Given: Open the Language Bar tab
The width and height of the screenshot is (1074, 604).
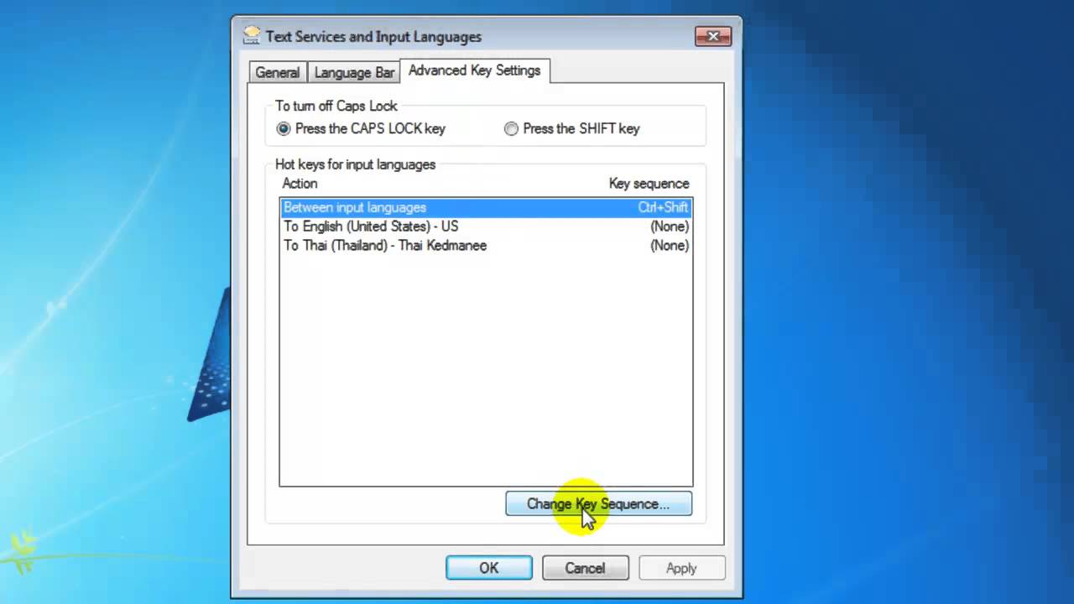Looking at the screenshot, I should pyautogui.click(x=354, y=73).
